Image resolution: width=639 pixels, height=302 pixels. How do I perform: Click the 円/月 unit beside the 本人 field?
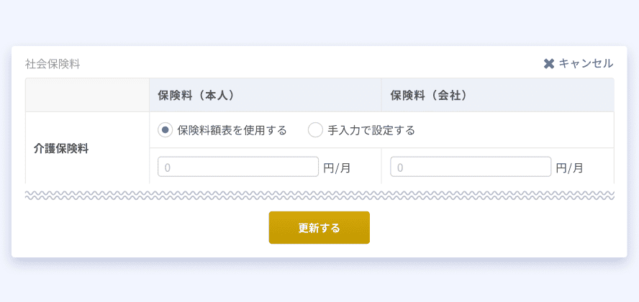pyautogui.click(x=337, y=168)
